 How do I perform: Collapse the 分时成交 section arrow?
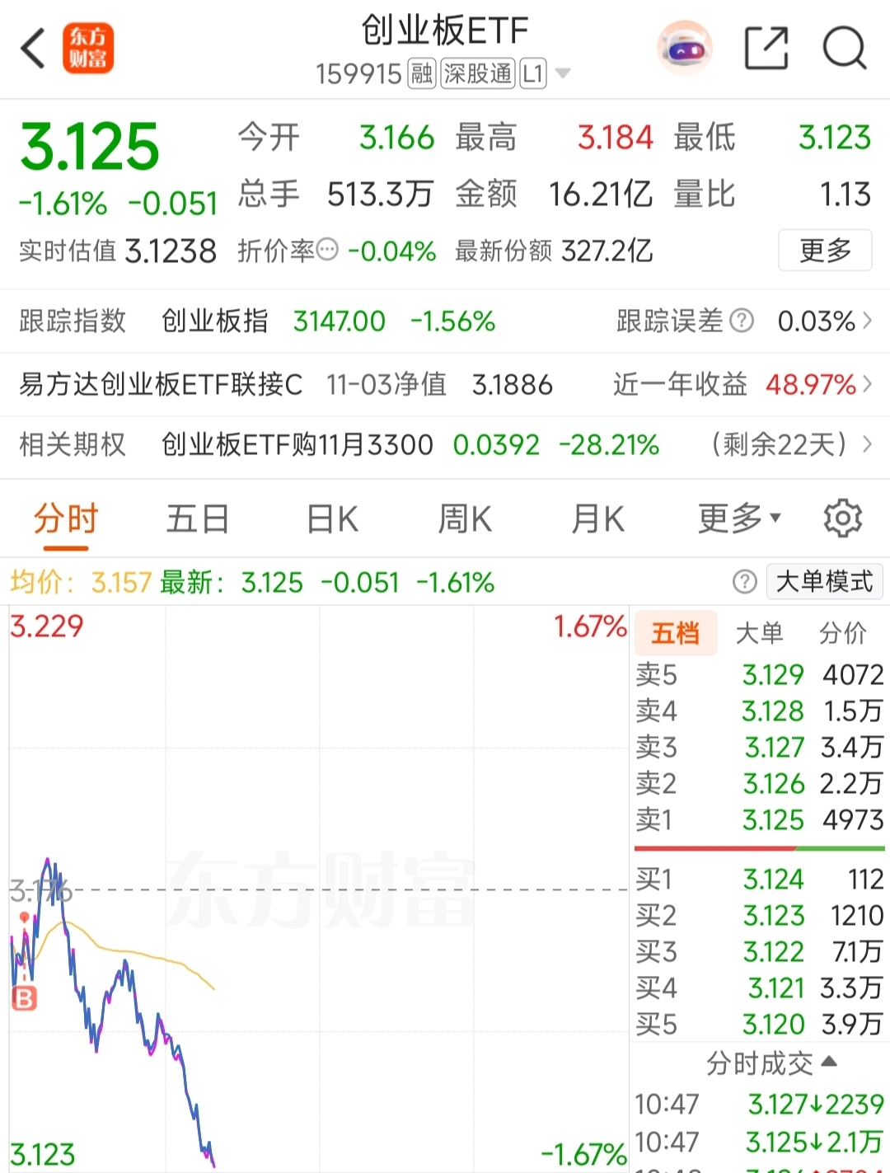(x=829, y=1062)
